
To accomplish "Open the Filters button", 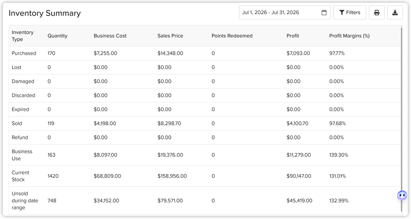I will click(350, 13).
